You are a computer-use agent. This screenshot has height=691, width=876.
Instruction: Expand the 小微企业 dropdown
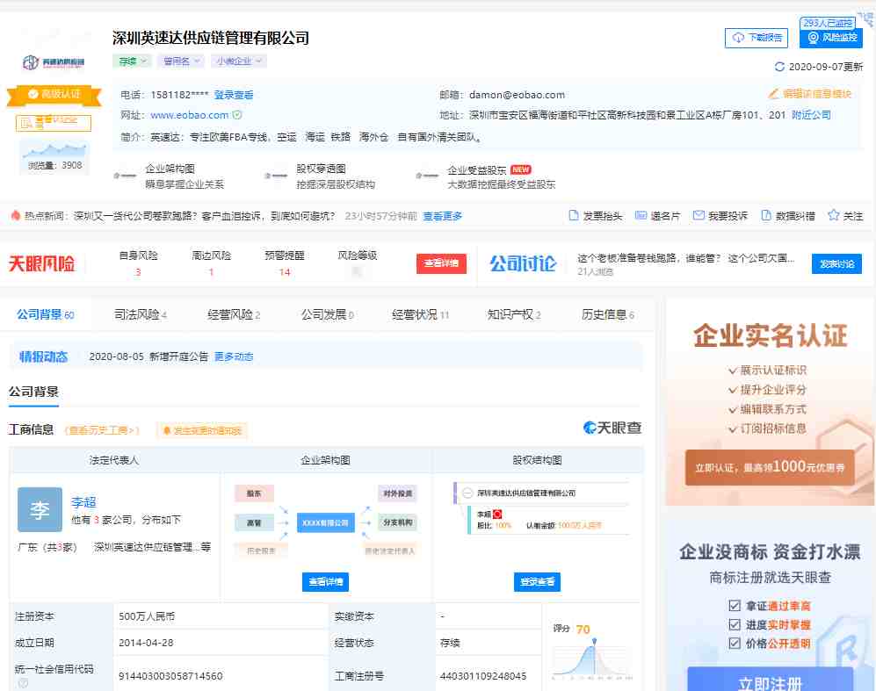click(x=239, y=61)
